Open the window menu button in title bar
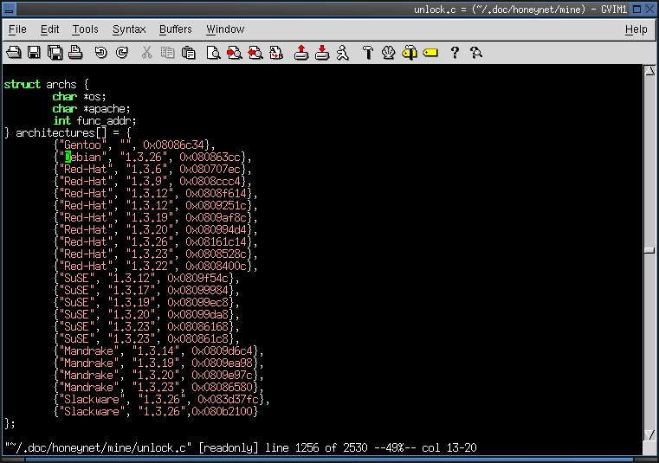 coord(9,9)
